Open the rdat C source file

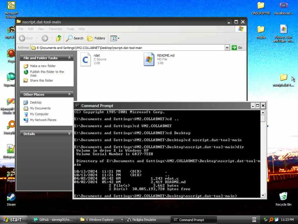(85, 60)
